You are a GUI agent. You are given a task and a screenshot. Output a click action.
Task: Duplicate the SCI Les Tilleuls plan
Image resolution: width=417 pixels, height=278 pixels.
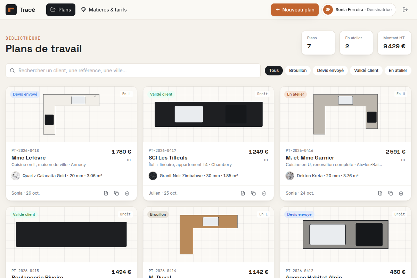[x=253, y=193]
